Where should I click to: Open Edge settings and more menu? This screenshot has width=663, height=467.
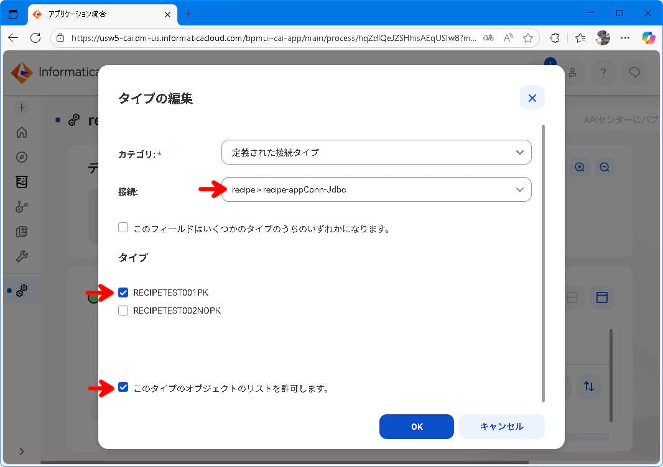pos(625,38)
